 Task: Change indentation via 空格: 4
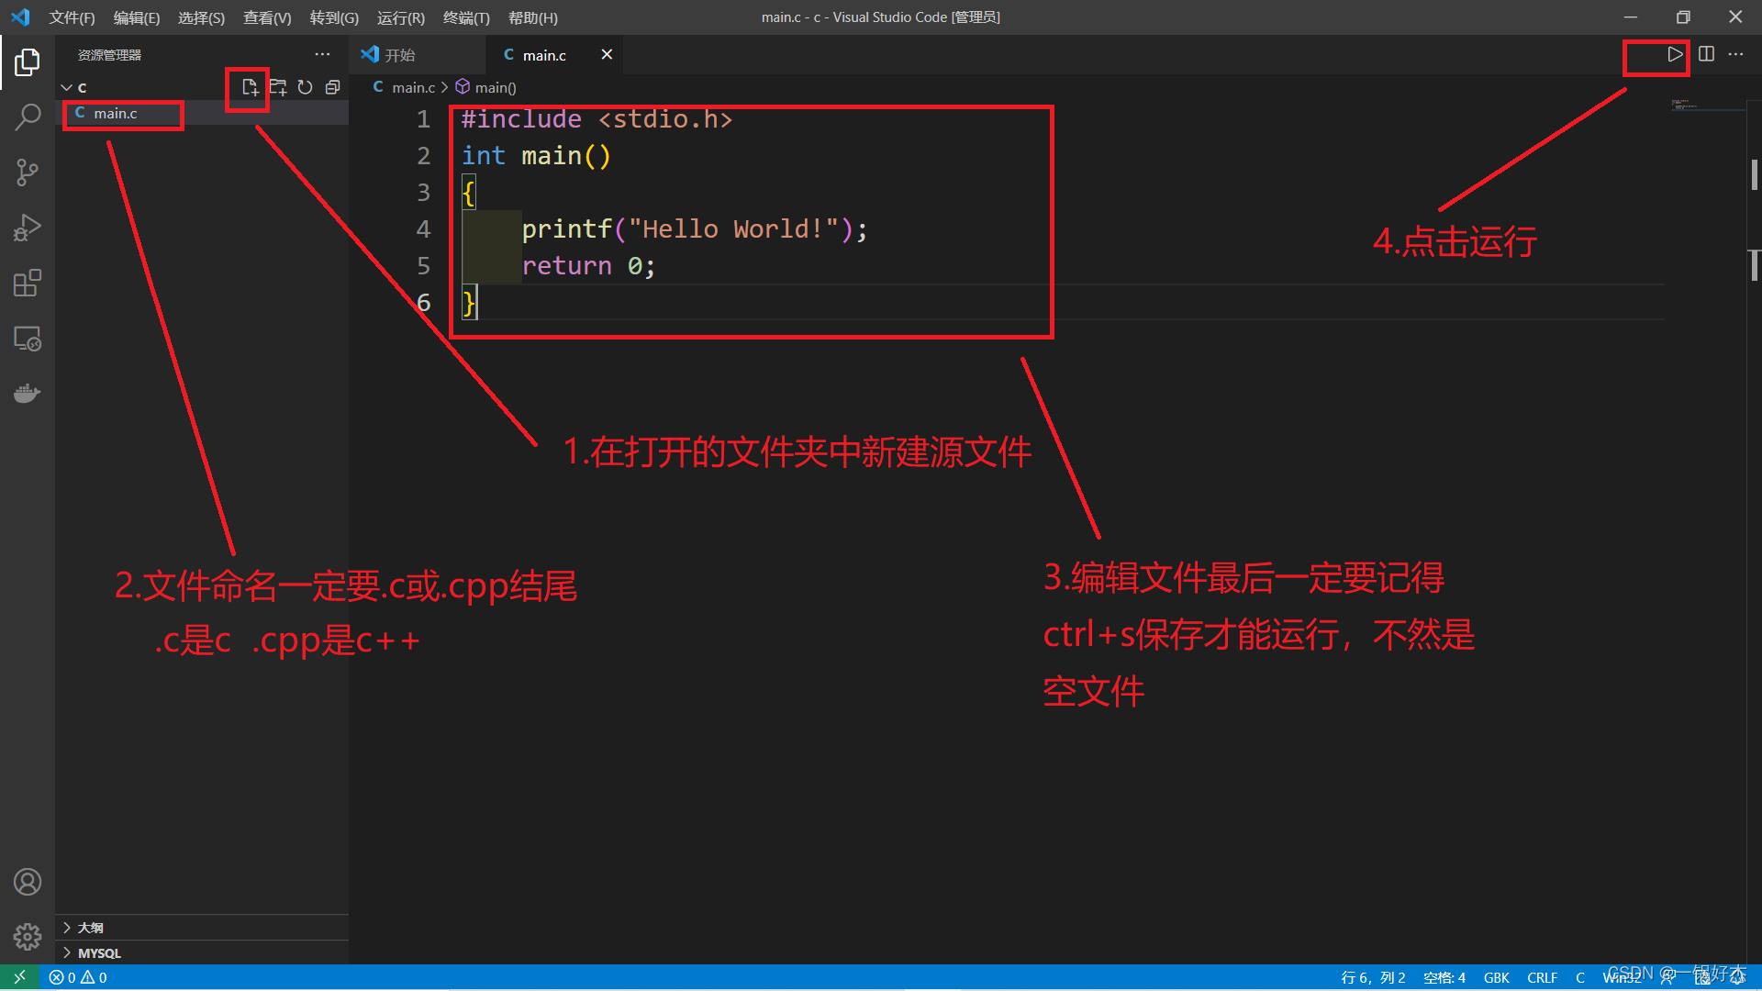(1444, 977)
